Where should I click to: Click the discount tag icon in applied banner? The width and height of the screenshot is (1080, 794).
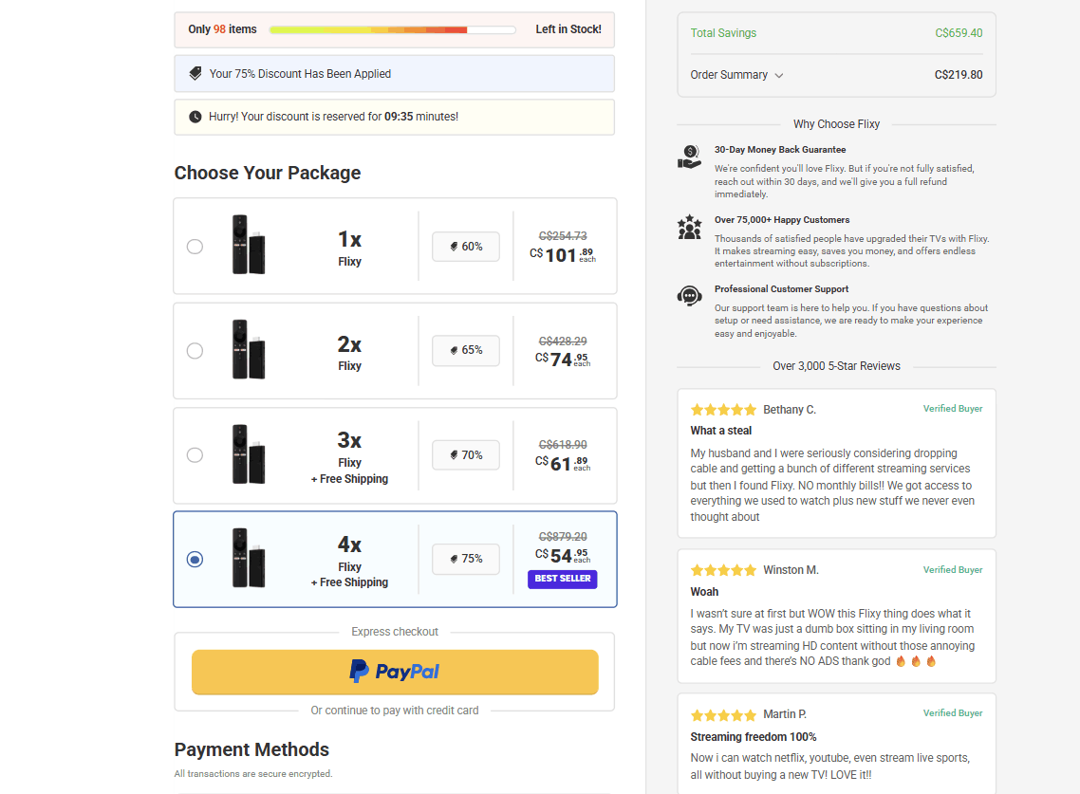(x=196, y=74)
